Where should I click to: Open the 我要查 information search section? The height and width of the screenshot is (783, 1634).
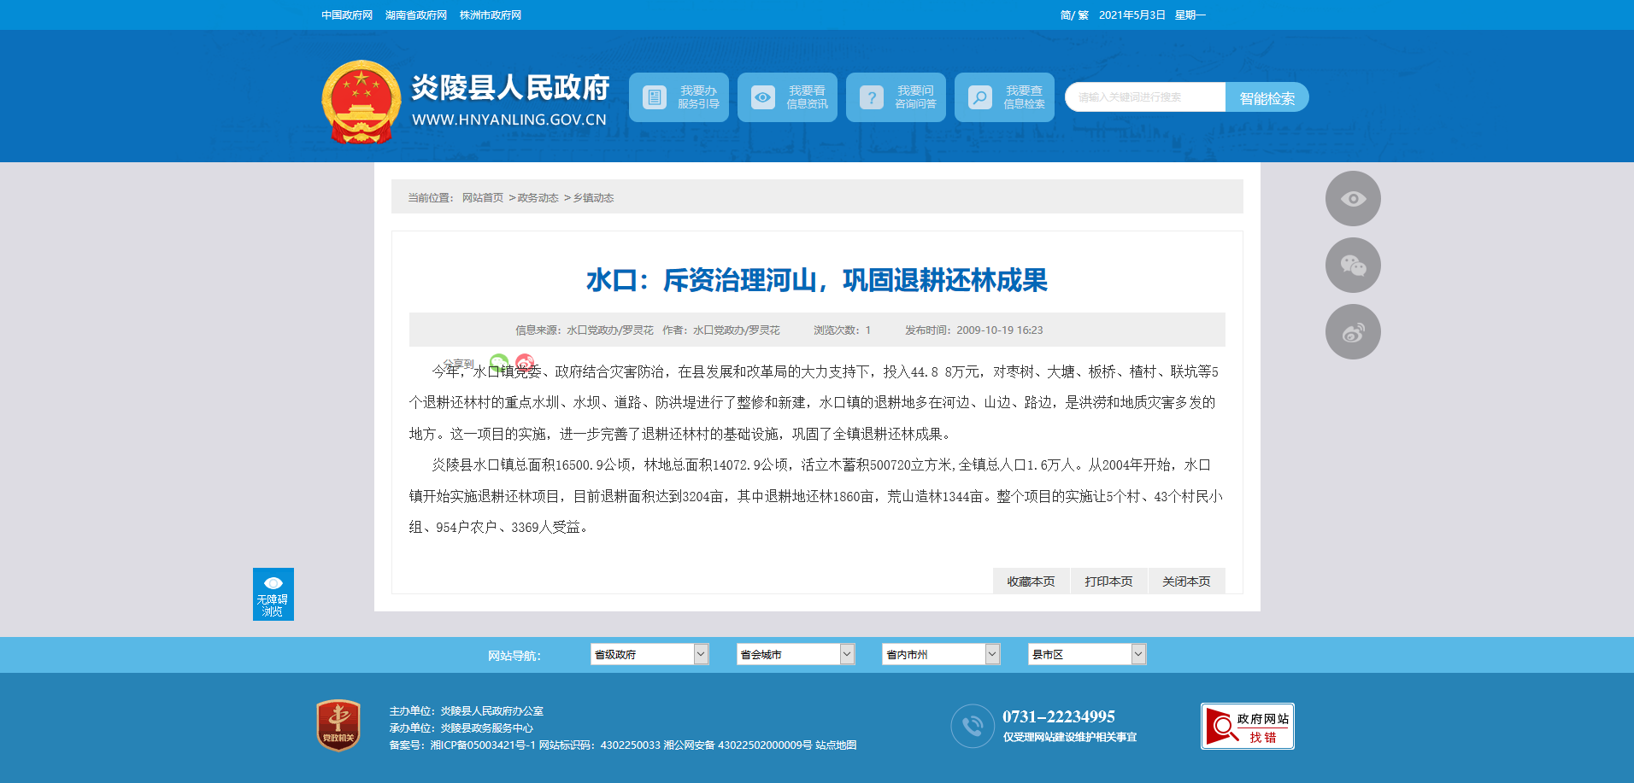pos(1004,97)
